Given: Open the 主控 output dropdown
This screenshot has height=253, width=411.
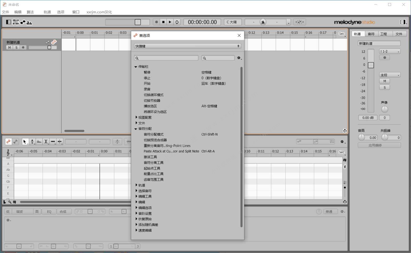Looking at the screenshot, I should tap(390, 75).
